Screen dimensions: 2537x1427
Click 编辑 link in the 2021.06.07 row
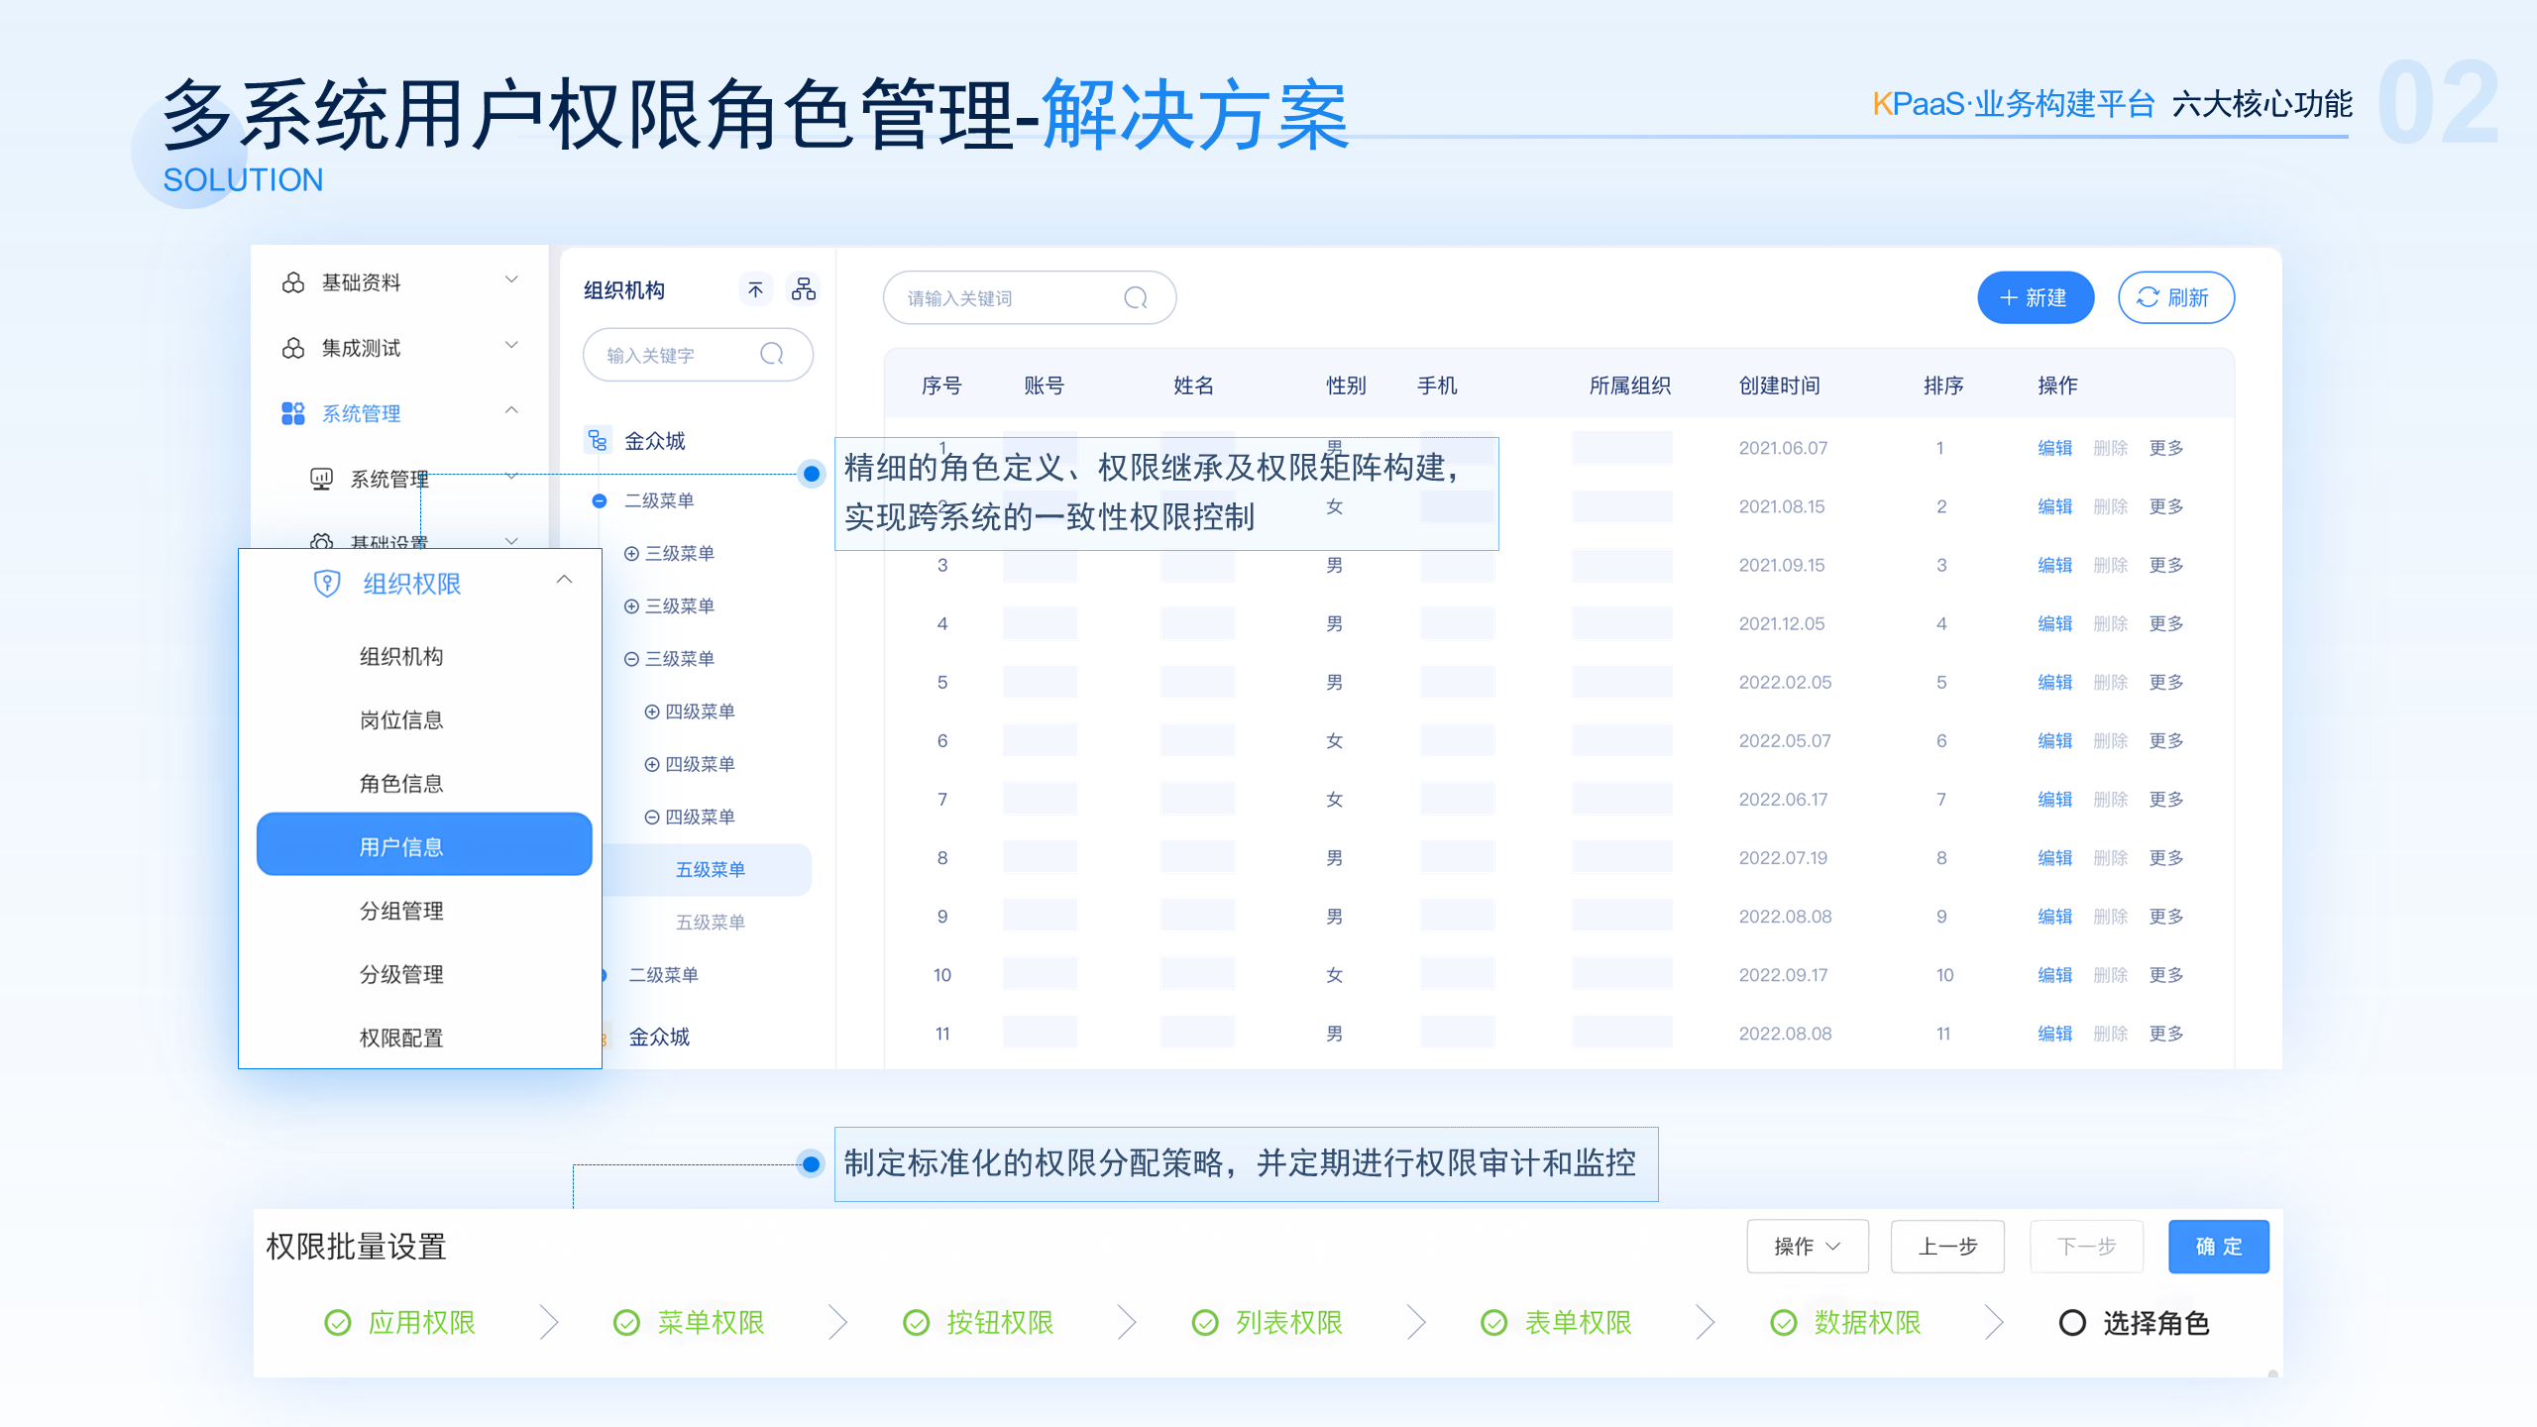(x=2054, y=448)
